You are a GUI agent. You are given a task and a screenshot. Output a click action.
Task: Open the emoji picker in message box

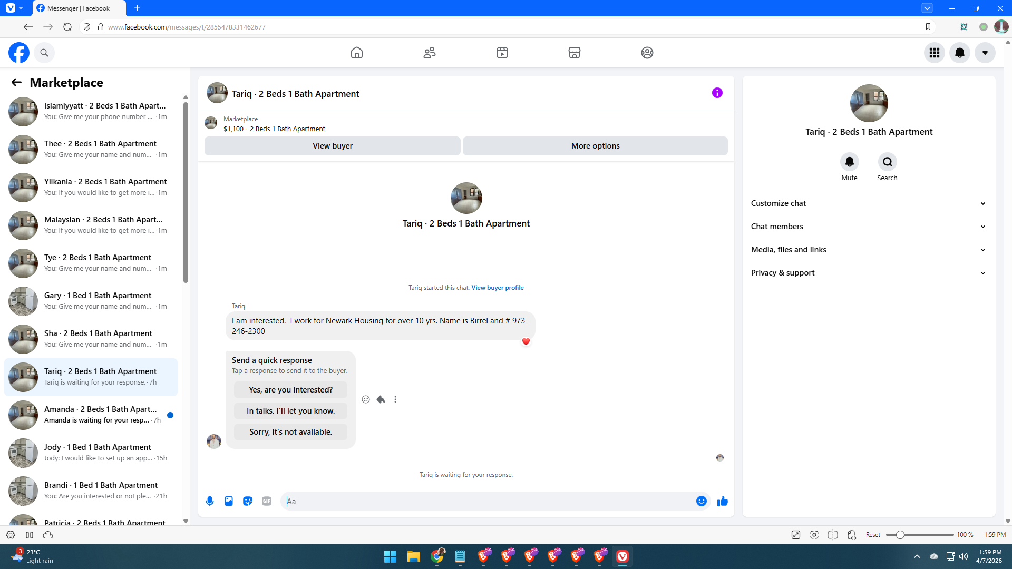click(x=702, y=501)
